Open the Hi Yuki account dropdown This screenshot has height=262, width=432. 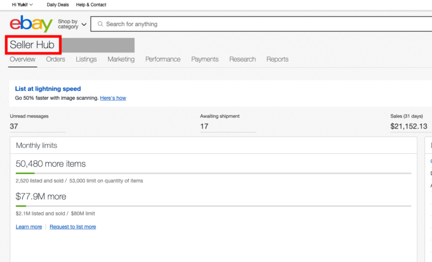click(x=22, y=5)
